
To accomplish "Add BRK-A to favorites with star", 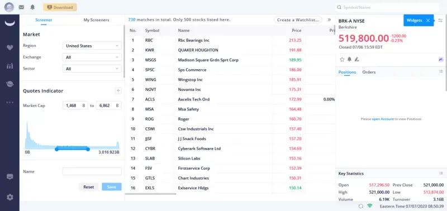I will [342, 60].
